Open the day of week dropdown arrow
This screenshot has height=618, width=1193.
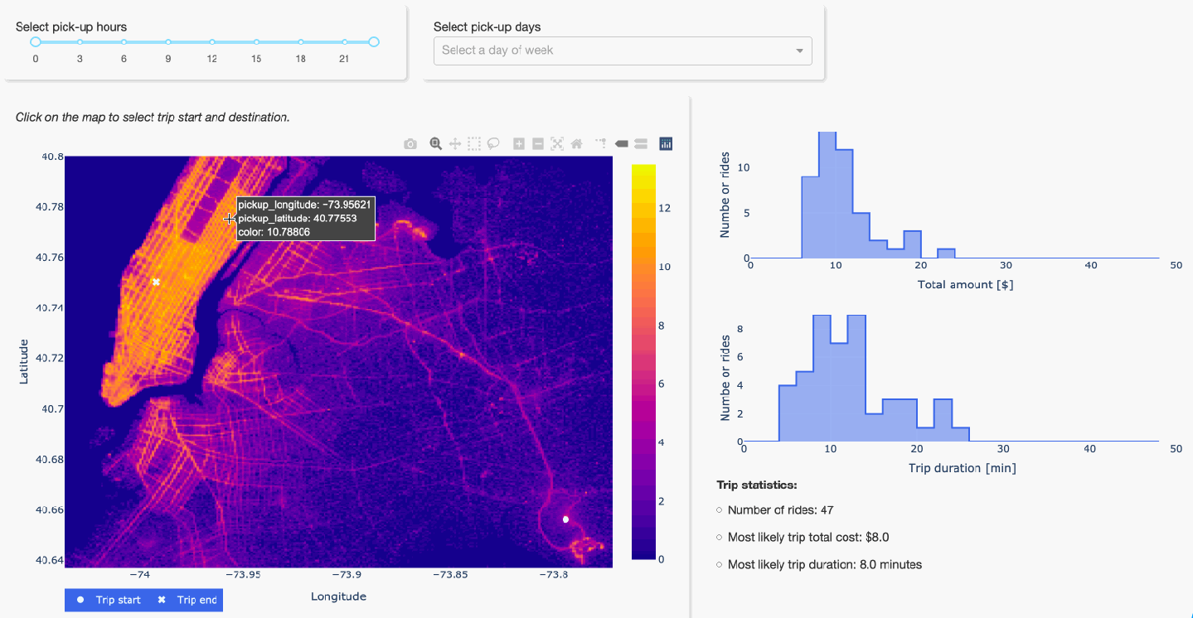pyautogui.click(x=799, y=51)
